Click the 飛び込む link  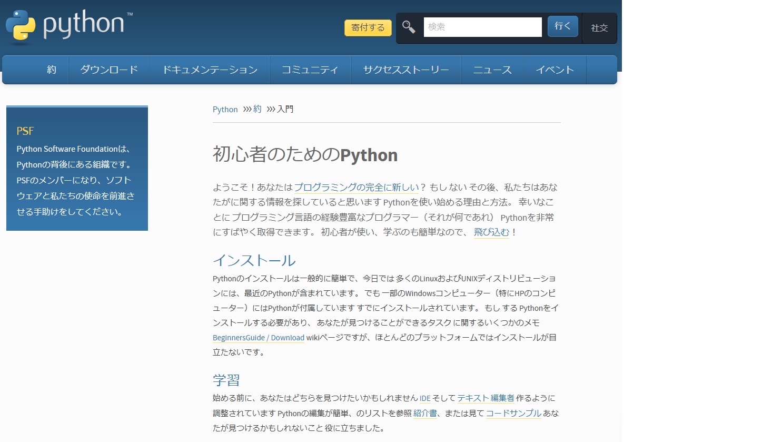click(x=491, y=232)
